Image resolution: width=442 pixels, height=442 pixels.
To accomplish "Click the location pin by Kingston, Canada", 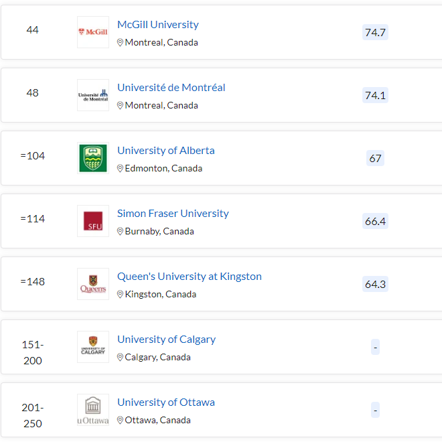I will 120,294.
